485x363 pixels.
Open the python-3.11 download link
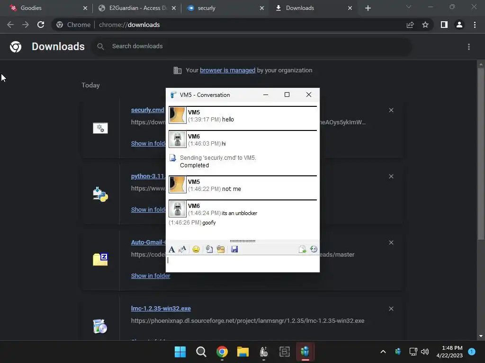point(148,176)
